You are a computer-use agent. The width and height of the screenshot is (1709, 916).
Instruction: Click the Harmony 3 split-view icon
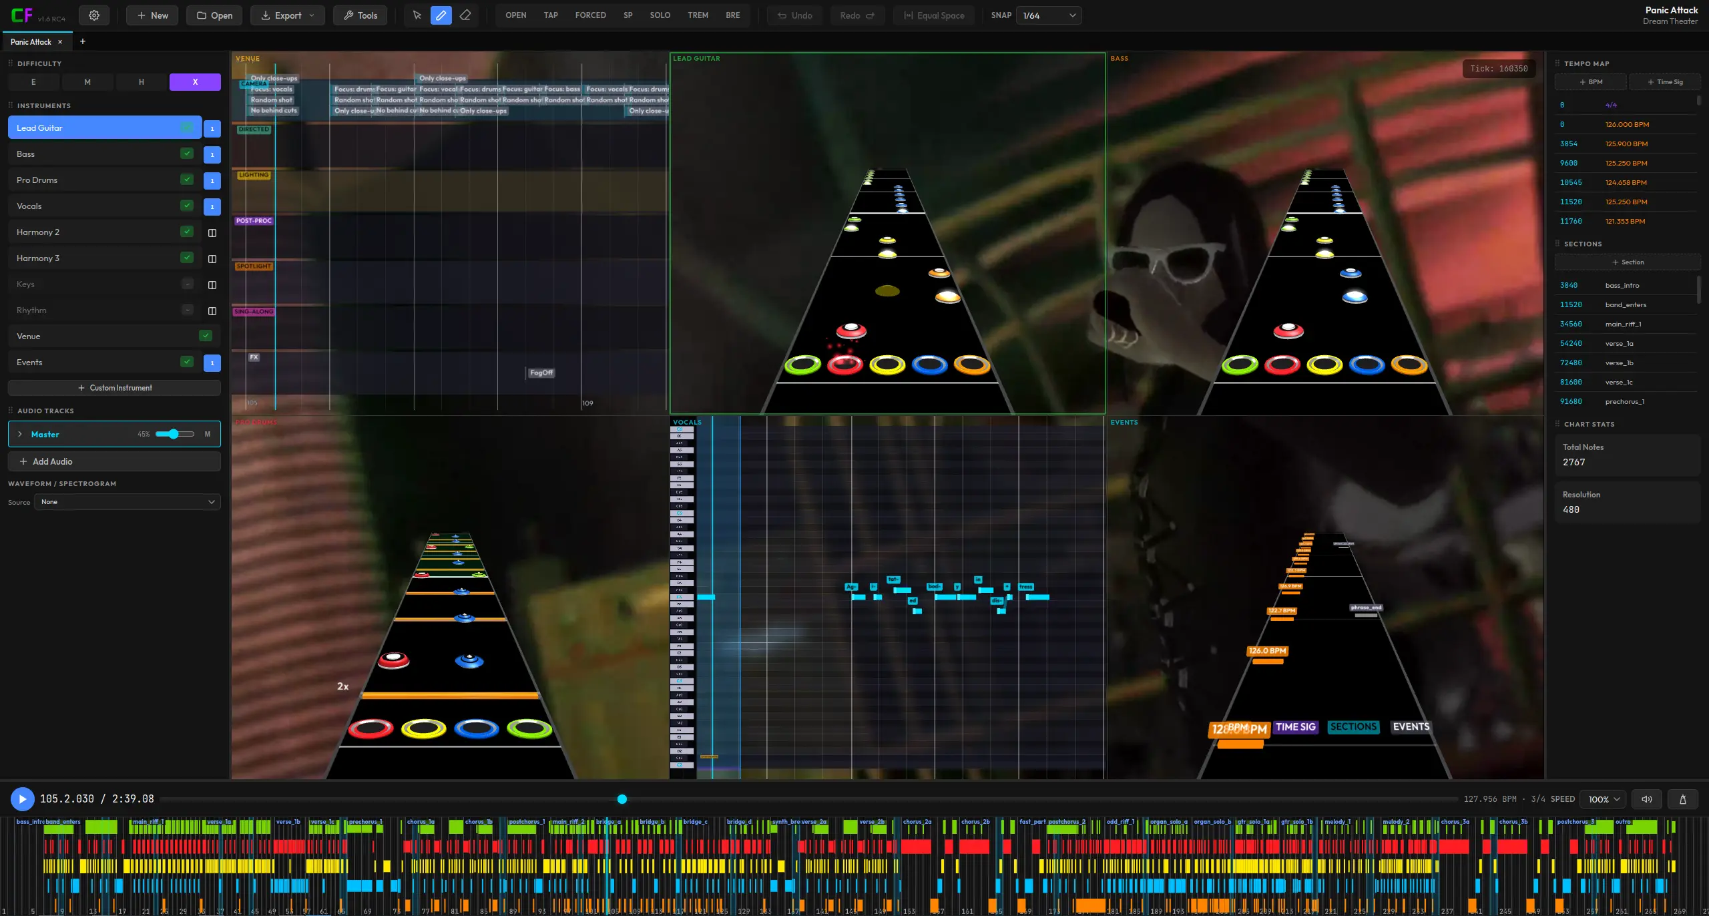pos(212,258)
